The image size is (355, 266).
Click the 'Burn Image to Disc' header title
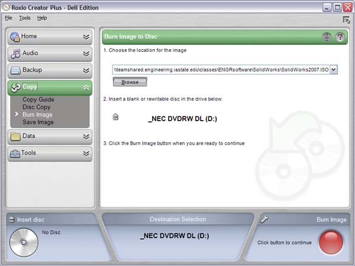pyautogui.click(x=131, y=37)
